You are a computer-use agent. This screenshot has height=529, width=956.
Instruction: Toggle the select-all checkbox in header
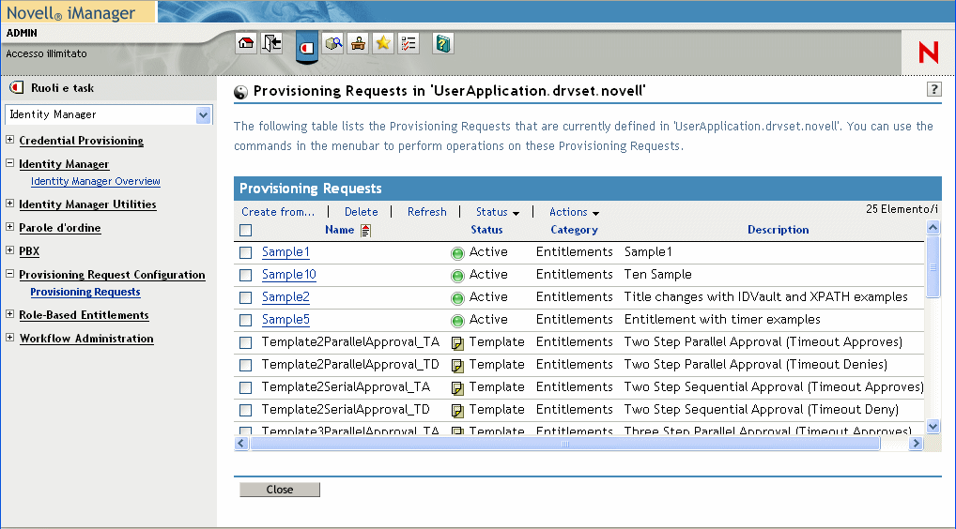[246, 231]
